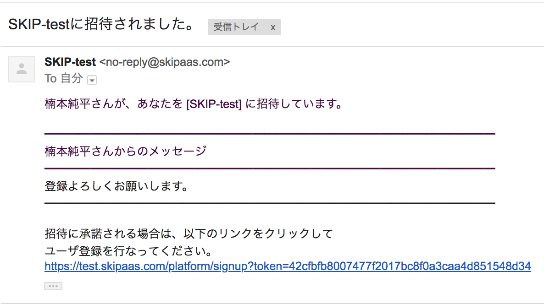Click the divider below 登録よろしくお願いします。
The image size is (544, 304).
pyautogui.click(x=270, y=203)
